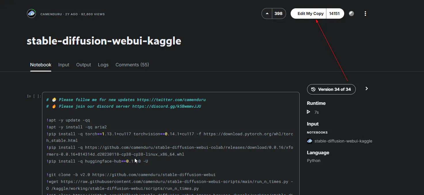Click the pip install torch==1.13.1+cu117 line
The image size is (424, 195).
pos(170,137)
